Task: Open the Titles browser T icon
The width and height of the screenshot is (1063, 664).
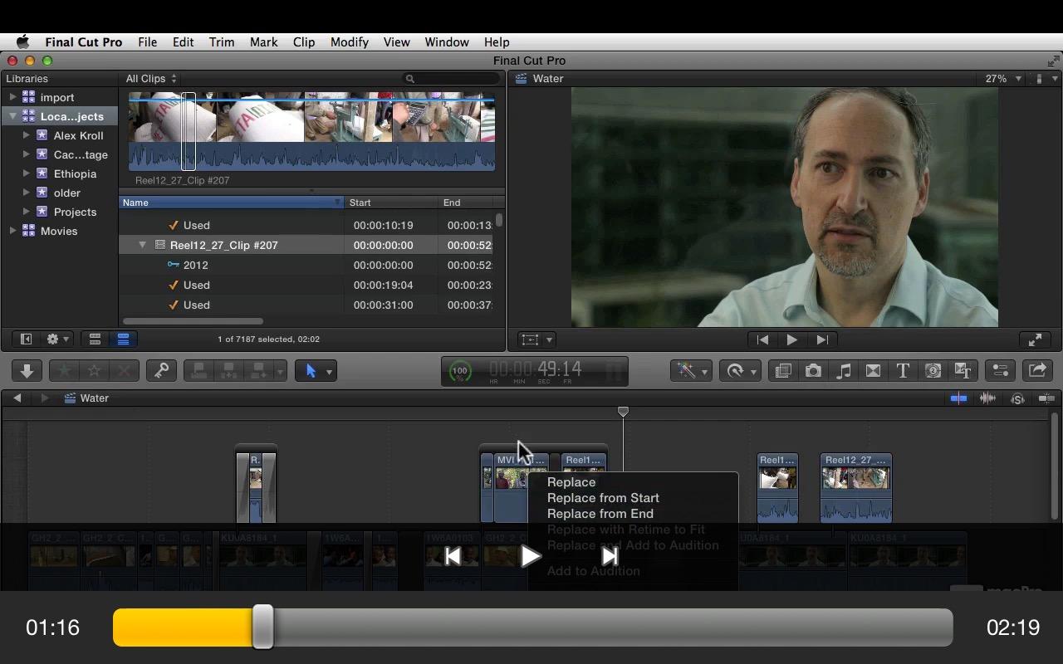Action: click(x=903, y=371)
